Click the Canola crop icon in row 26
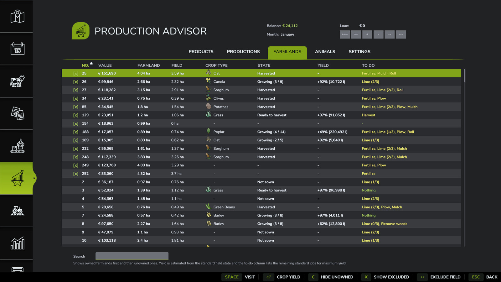Screen dimensions: 501x282 tap(209, 81)
